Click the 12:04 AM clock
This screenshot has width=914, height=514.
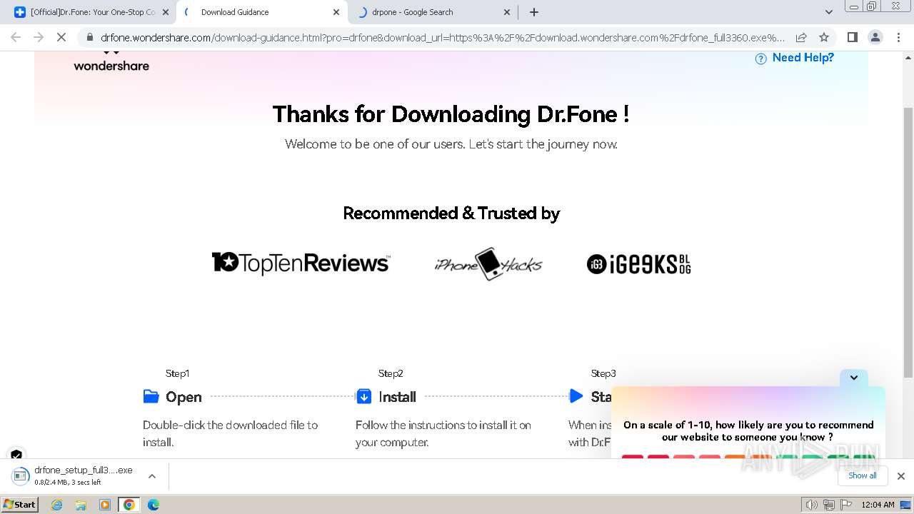click(878, 505)
